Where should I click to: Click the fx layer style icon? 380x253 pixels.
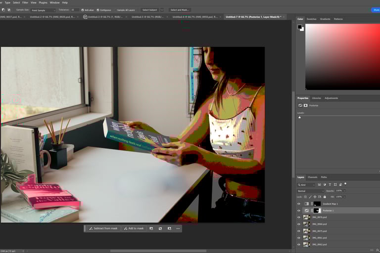point(378,250)
